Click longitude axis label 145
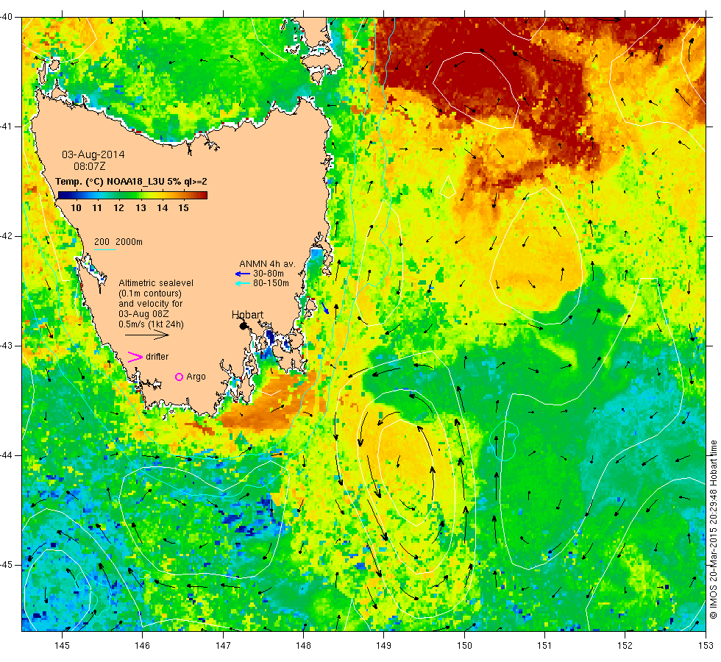721x662 pixels. [x=62, y=646]
